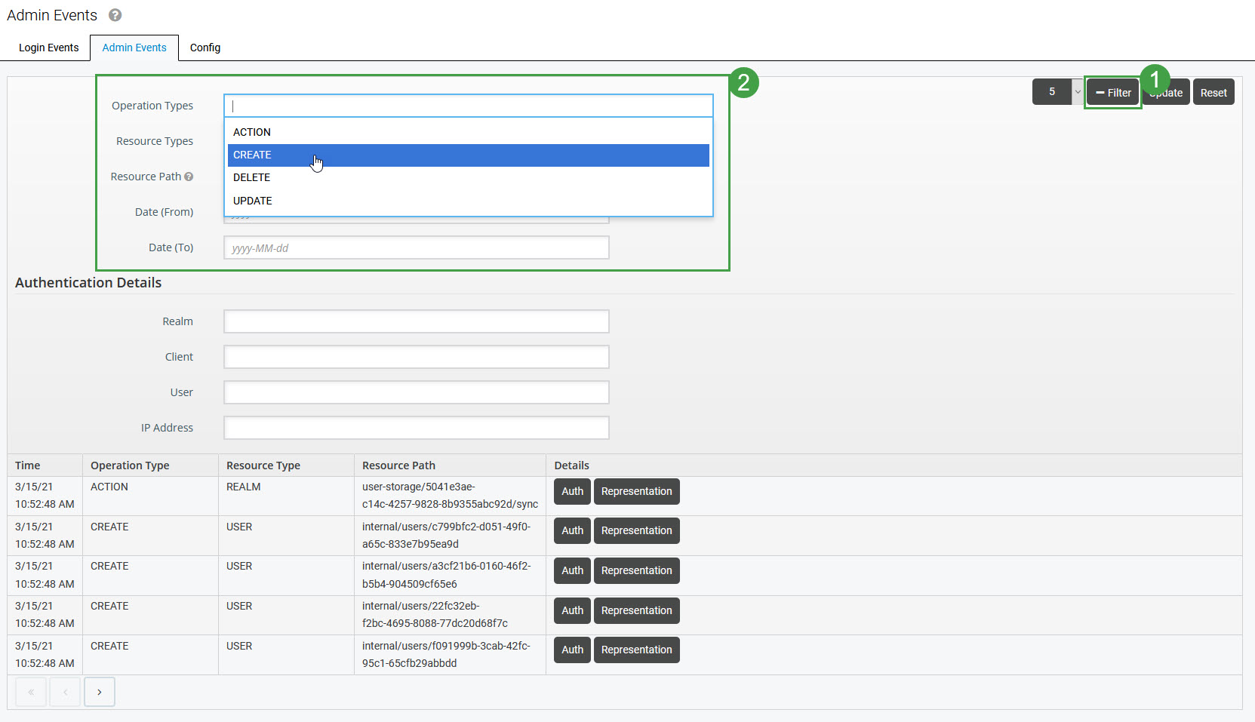The width and height of the screenshot is (1255, 722).
Task: Focus the Operation Types input field
Action: pyautogui.click(x=468, y=106)
